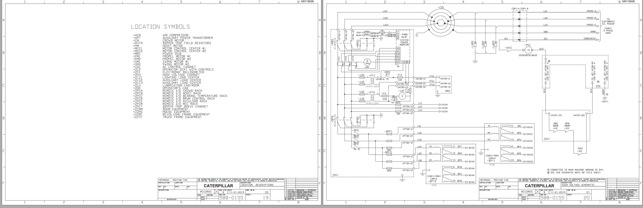This screenshot has height=208, width=643.
Task: Click the PHASE-A output label
Action: point(591,11)
